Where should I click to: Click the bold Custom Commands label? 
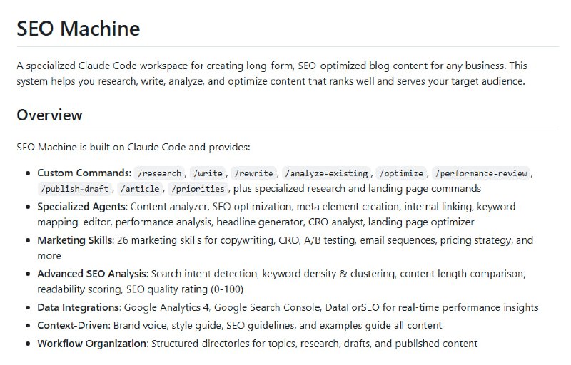[x=84, y=173]
